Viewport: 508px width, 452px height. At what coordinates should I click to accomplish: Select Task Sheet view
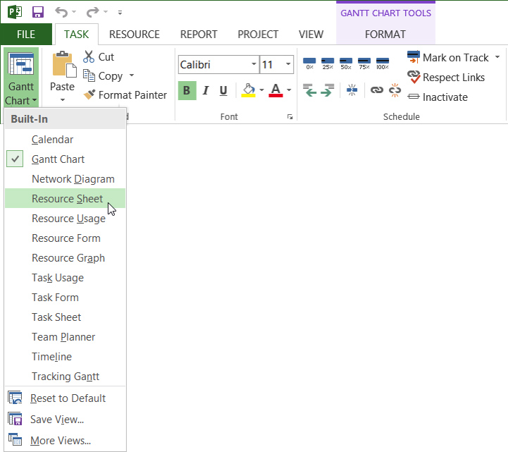[x=65, y=317]
